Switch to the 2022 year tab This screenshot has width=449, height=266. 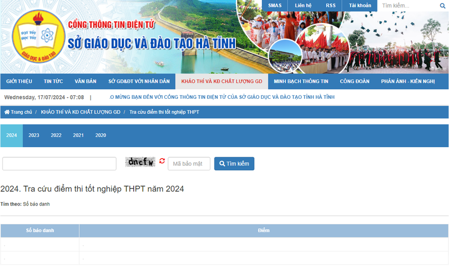point(56,135)
